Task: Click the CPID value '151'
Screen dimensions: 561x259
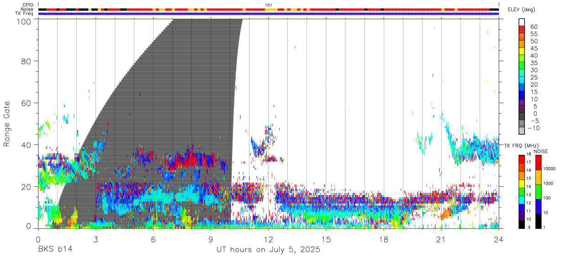Action: pos(268,5)
